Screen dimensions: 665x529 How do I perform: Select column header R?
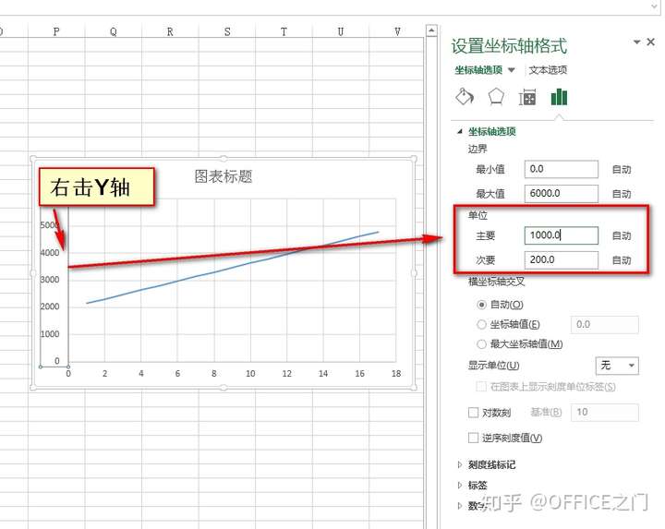pos(170,31)
